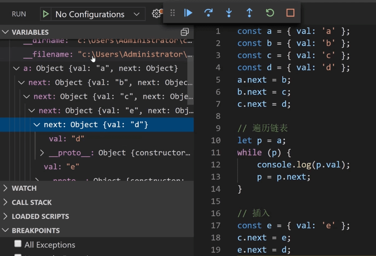376x256 pixels.
Task: Click 'console.log(p.val);' in editor
Action: pyautogui.click(x=303, y=165)
